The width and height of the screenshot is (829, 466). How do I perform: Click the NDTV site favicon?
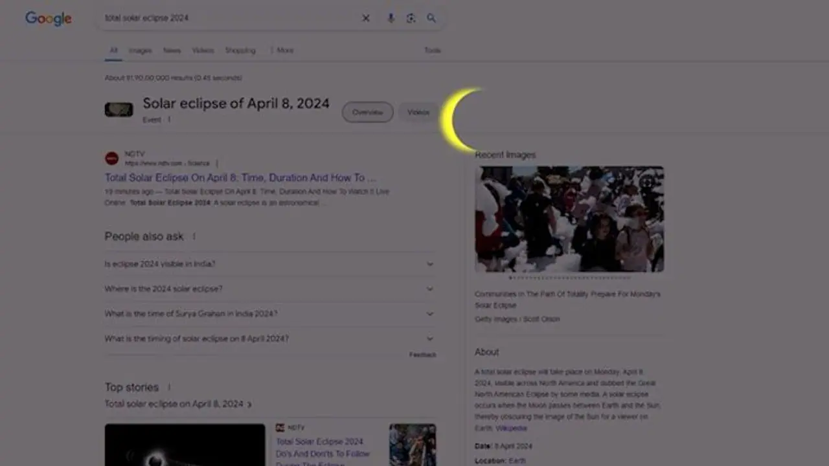111,157
